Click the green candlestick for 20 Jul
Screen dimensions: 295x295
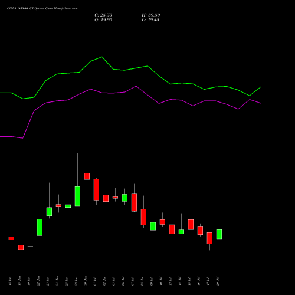click(x=219, y=234)
